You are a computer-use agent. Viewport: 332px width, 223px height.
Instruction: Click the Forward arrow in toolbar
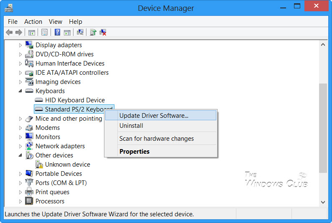(18, 32)
